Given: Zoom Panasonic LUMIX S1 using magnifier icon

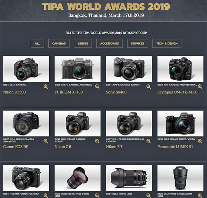Looking at the screenshot, I should coord(200,141).
